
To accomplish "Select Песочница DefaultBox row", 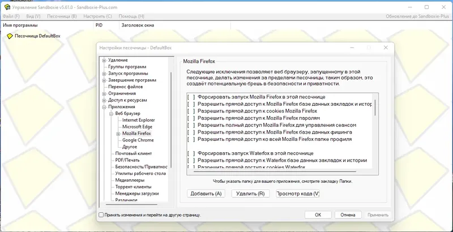I will tap(37, 36).
